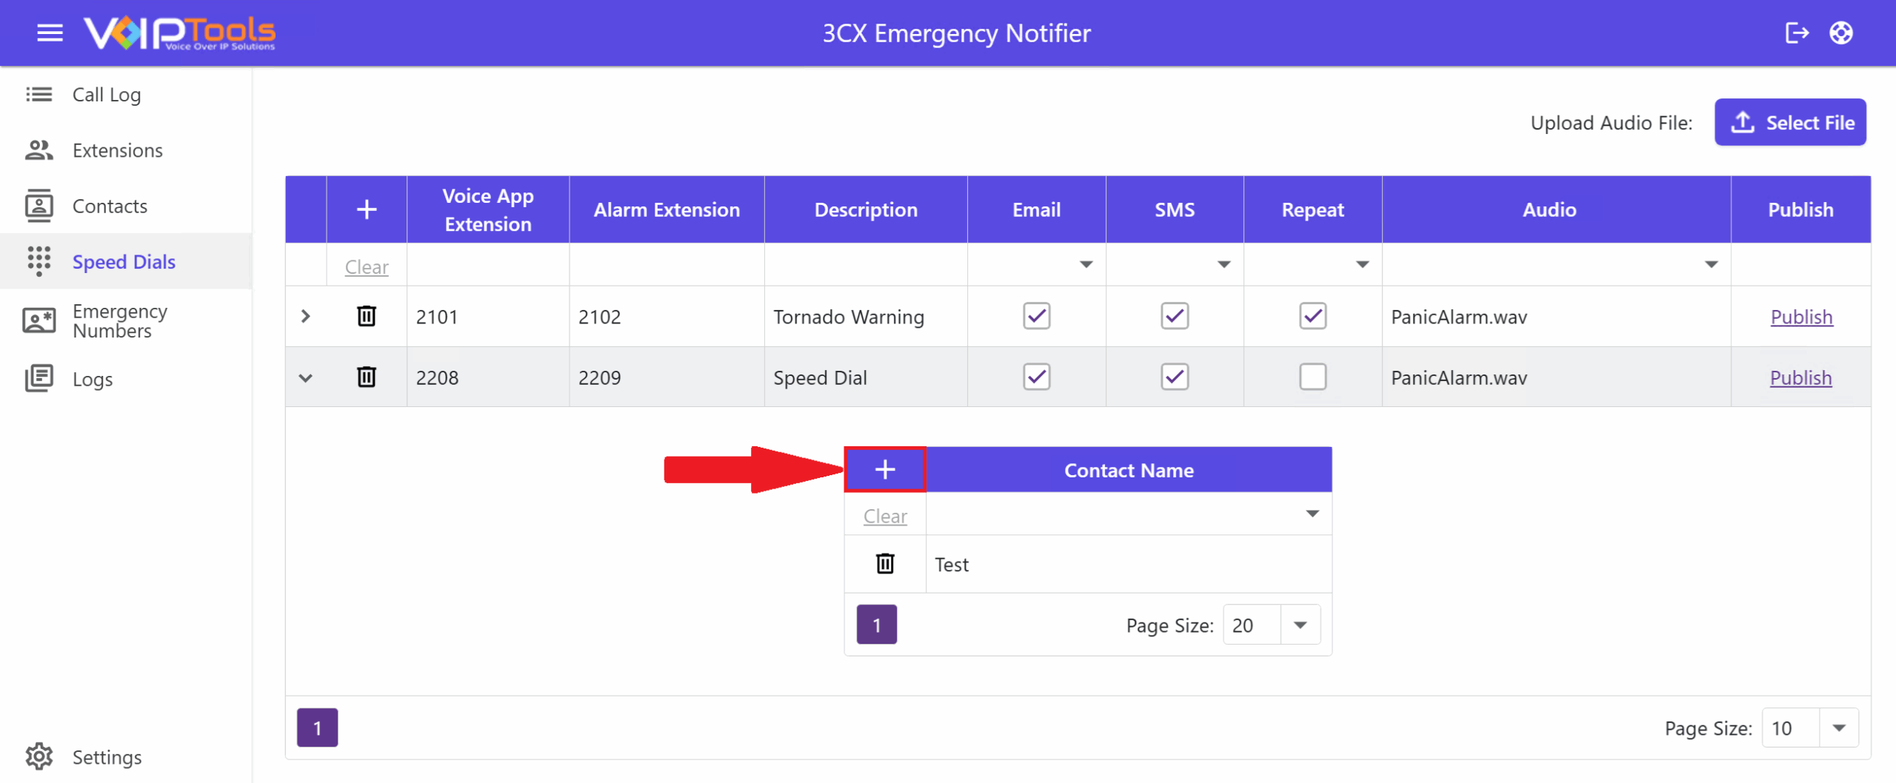Open the Extensions menu item
Viewport: 1896px width, 783px height.
point(126,150)
